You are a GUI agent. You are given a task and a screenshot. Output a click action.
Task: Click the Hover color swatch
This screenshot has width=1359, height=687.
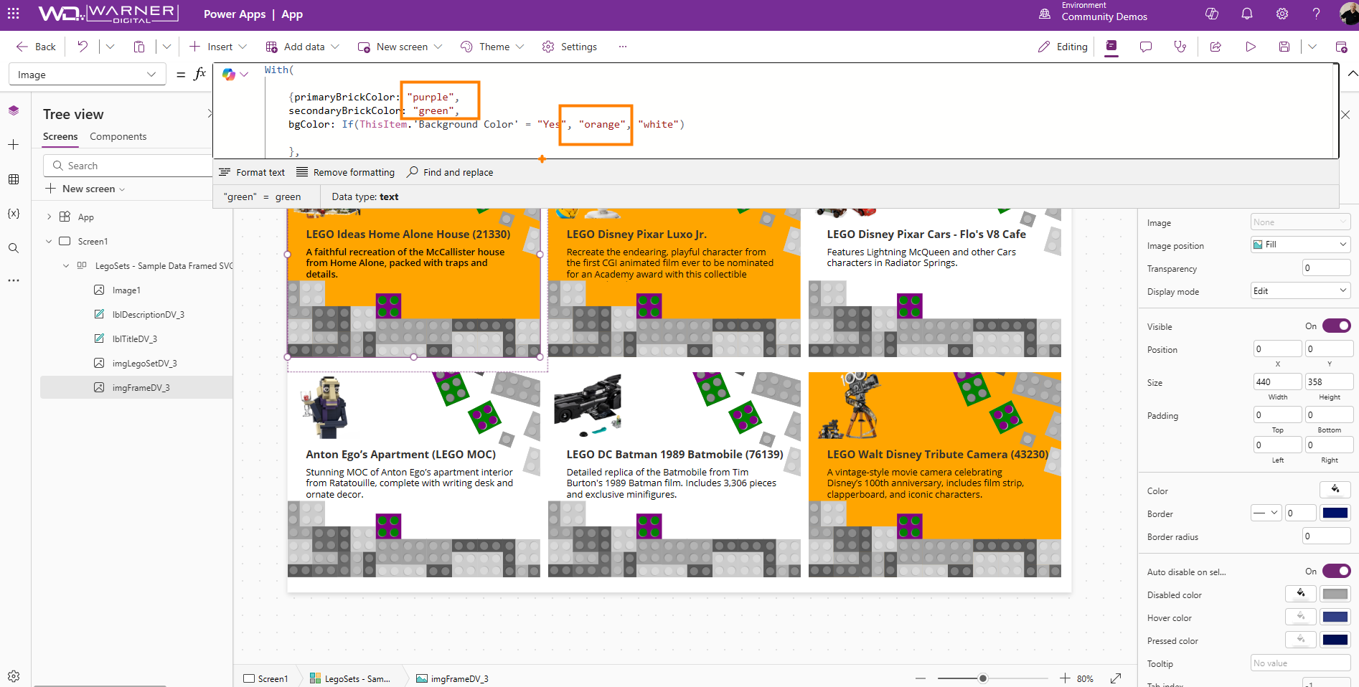1335,617
